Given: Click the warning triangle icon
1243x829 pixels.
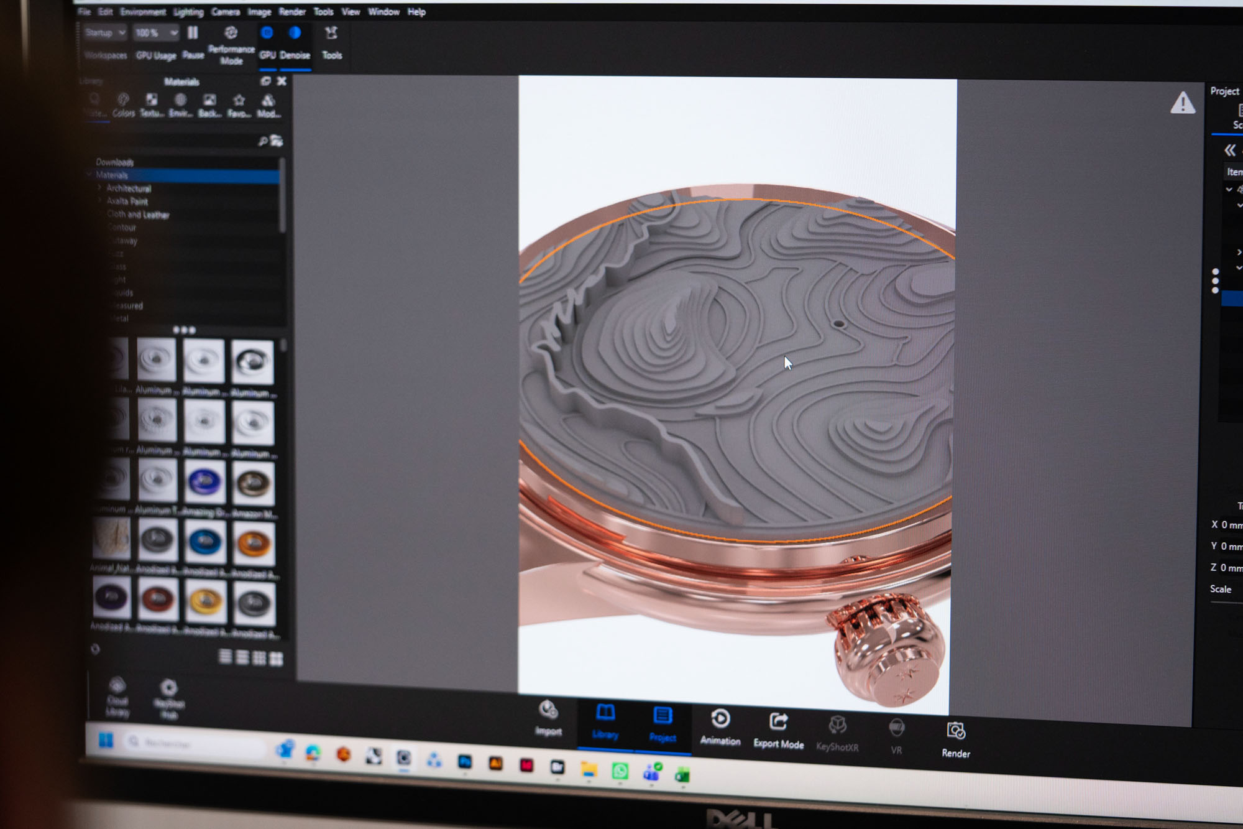Looking at the screenshot, I should click(1182, 103).
